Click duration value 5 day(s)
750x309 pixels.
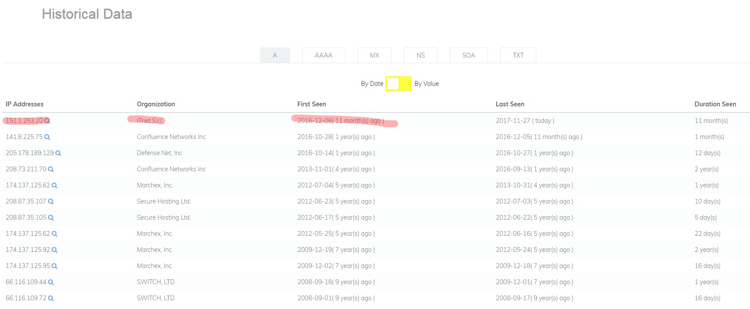click(706, 217)
